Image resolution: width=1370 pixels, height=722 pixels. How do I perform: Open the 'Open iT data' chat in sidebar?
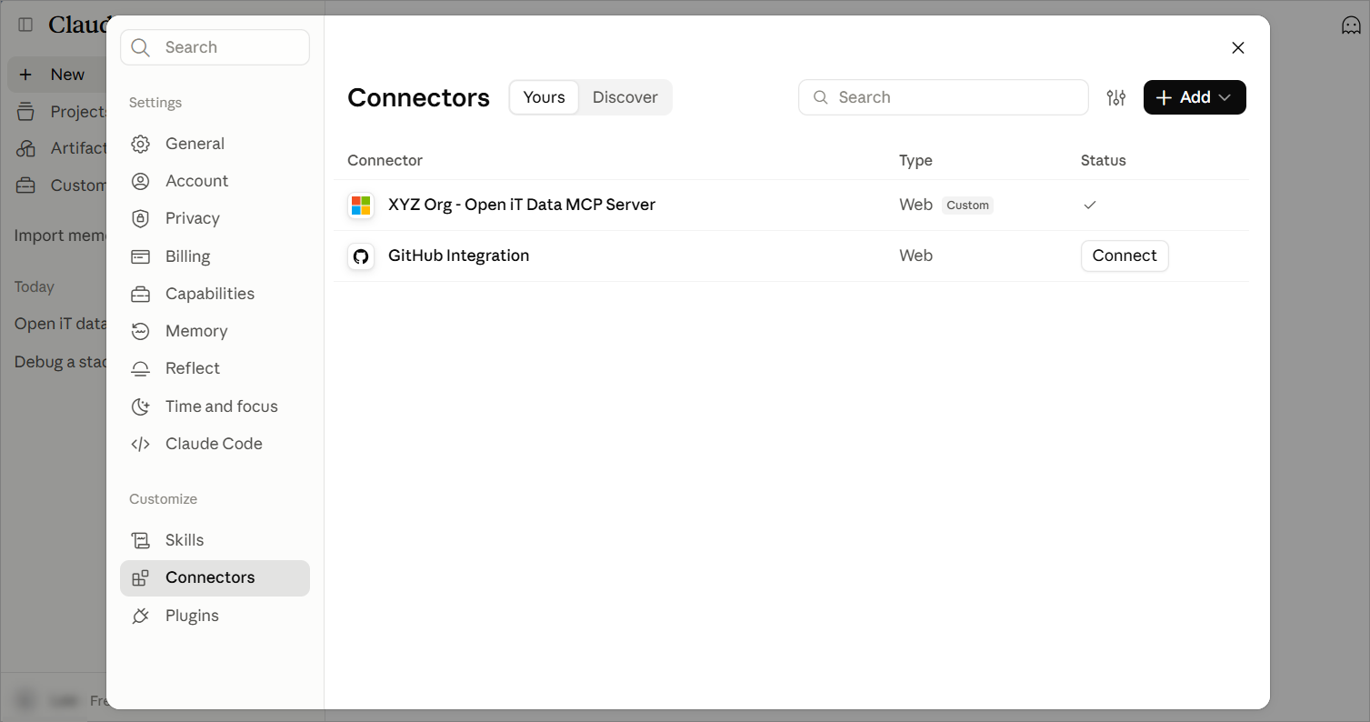pos(60,324)
